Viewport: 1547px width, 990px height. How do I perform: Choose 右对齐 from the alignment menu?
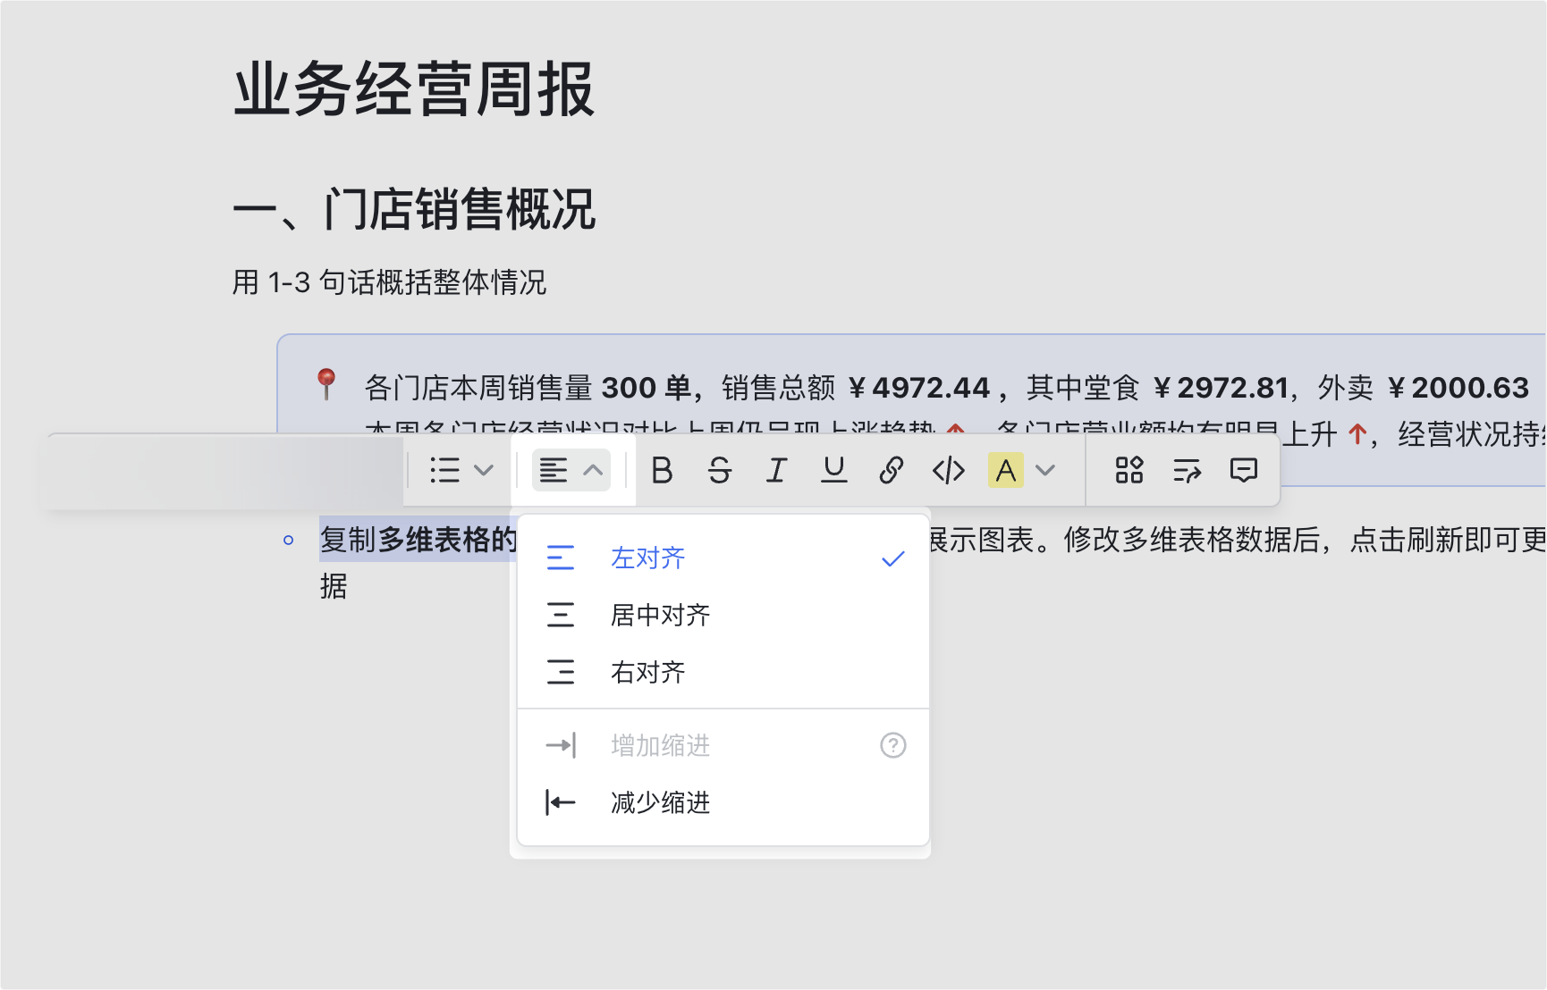pos(647,673)
